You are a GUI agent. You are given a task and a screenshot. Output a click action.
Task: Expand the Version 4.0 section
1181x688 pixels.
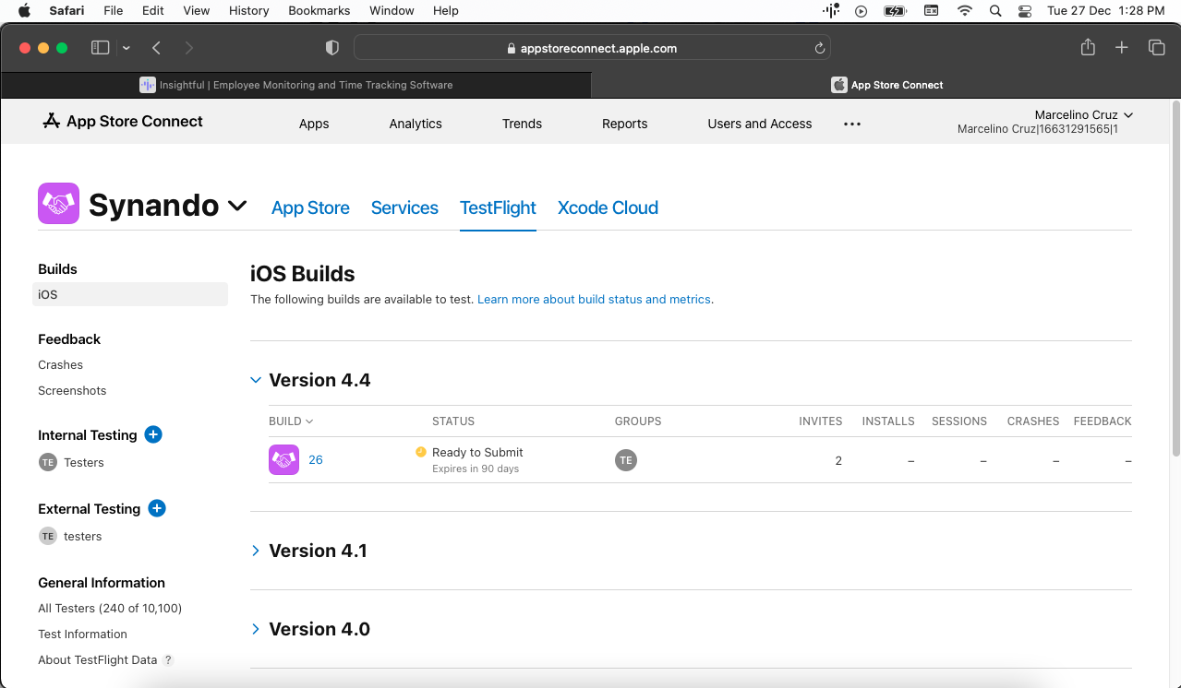coord(256,629)
